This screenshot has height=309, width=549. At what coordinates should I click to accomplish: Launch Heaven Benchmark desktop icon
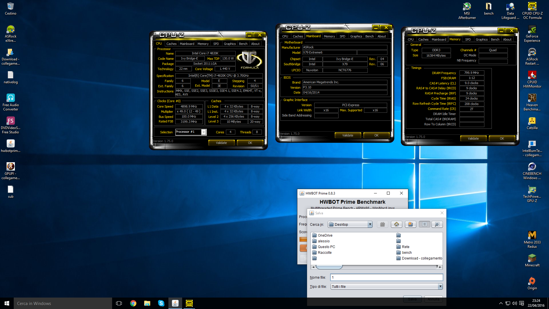click(532, 102)
